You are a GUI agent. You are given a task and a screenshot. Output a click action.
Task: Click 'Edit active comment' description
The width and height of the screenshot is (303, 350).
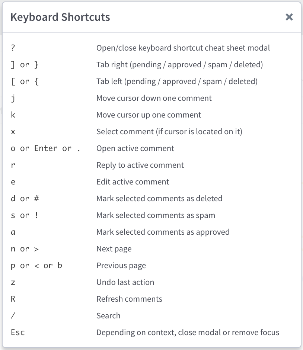pyautogui.click(x=133, y=182)
